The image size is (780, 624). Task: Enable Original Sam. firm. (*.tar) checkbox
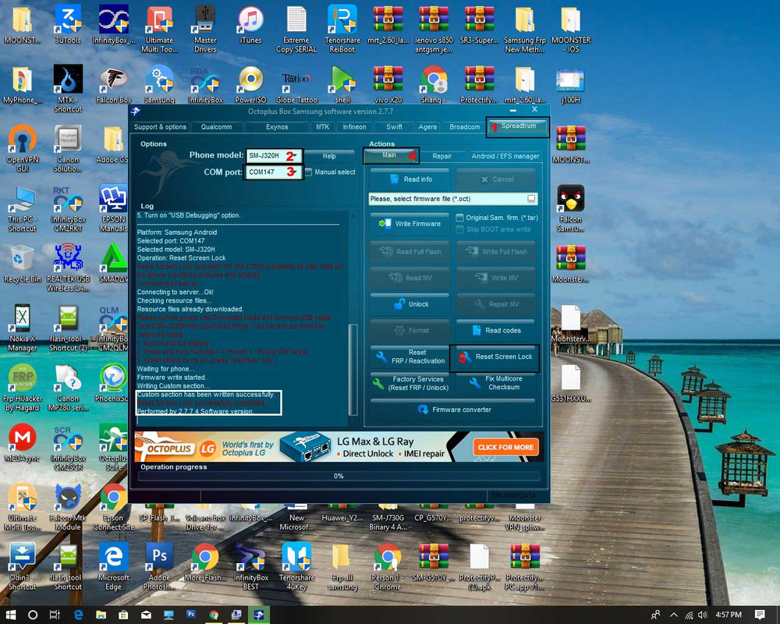pyautogui.click(x=460, y=218)
